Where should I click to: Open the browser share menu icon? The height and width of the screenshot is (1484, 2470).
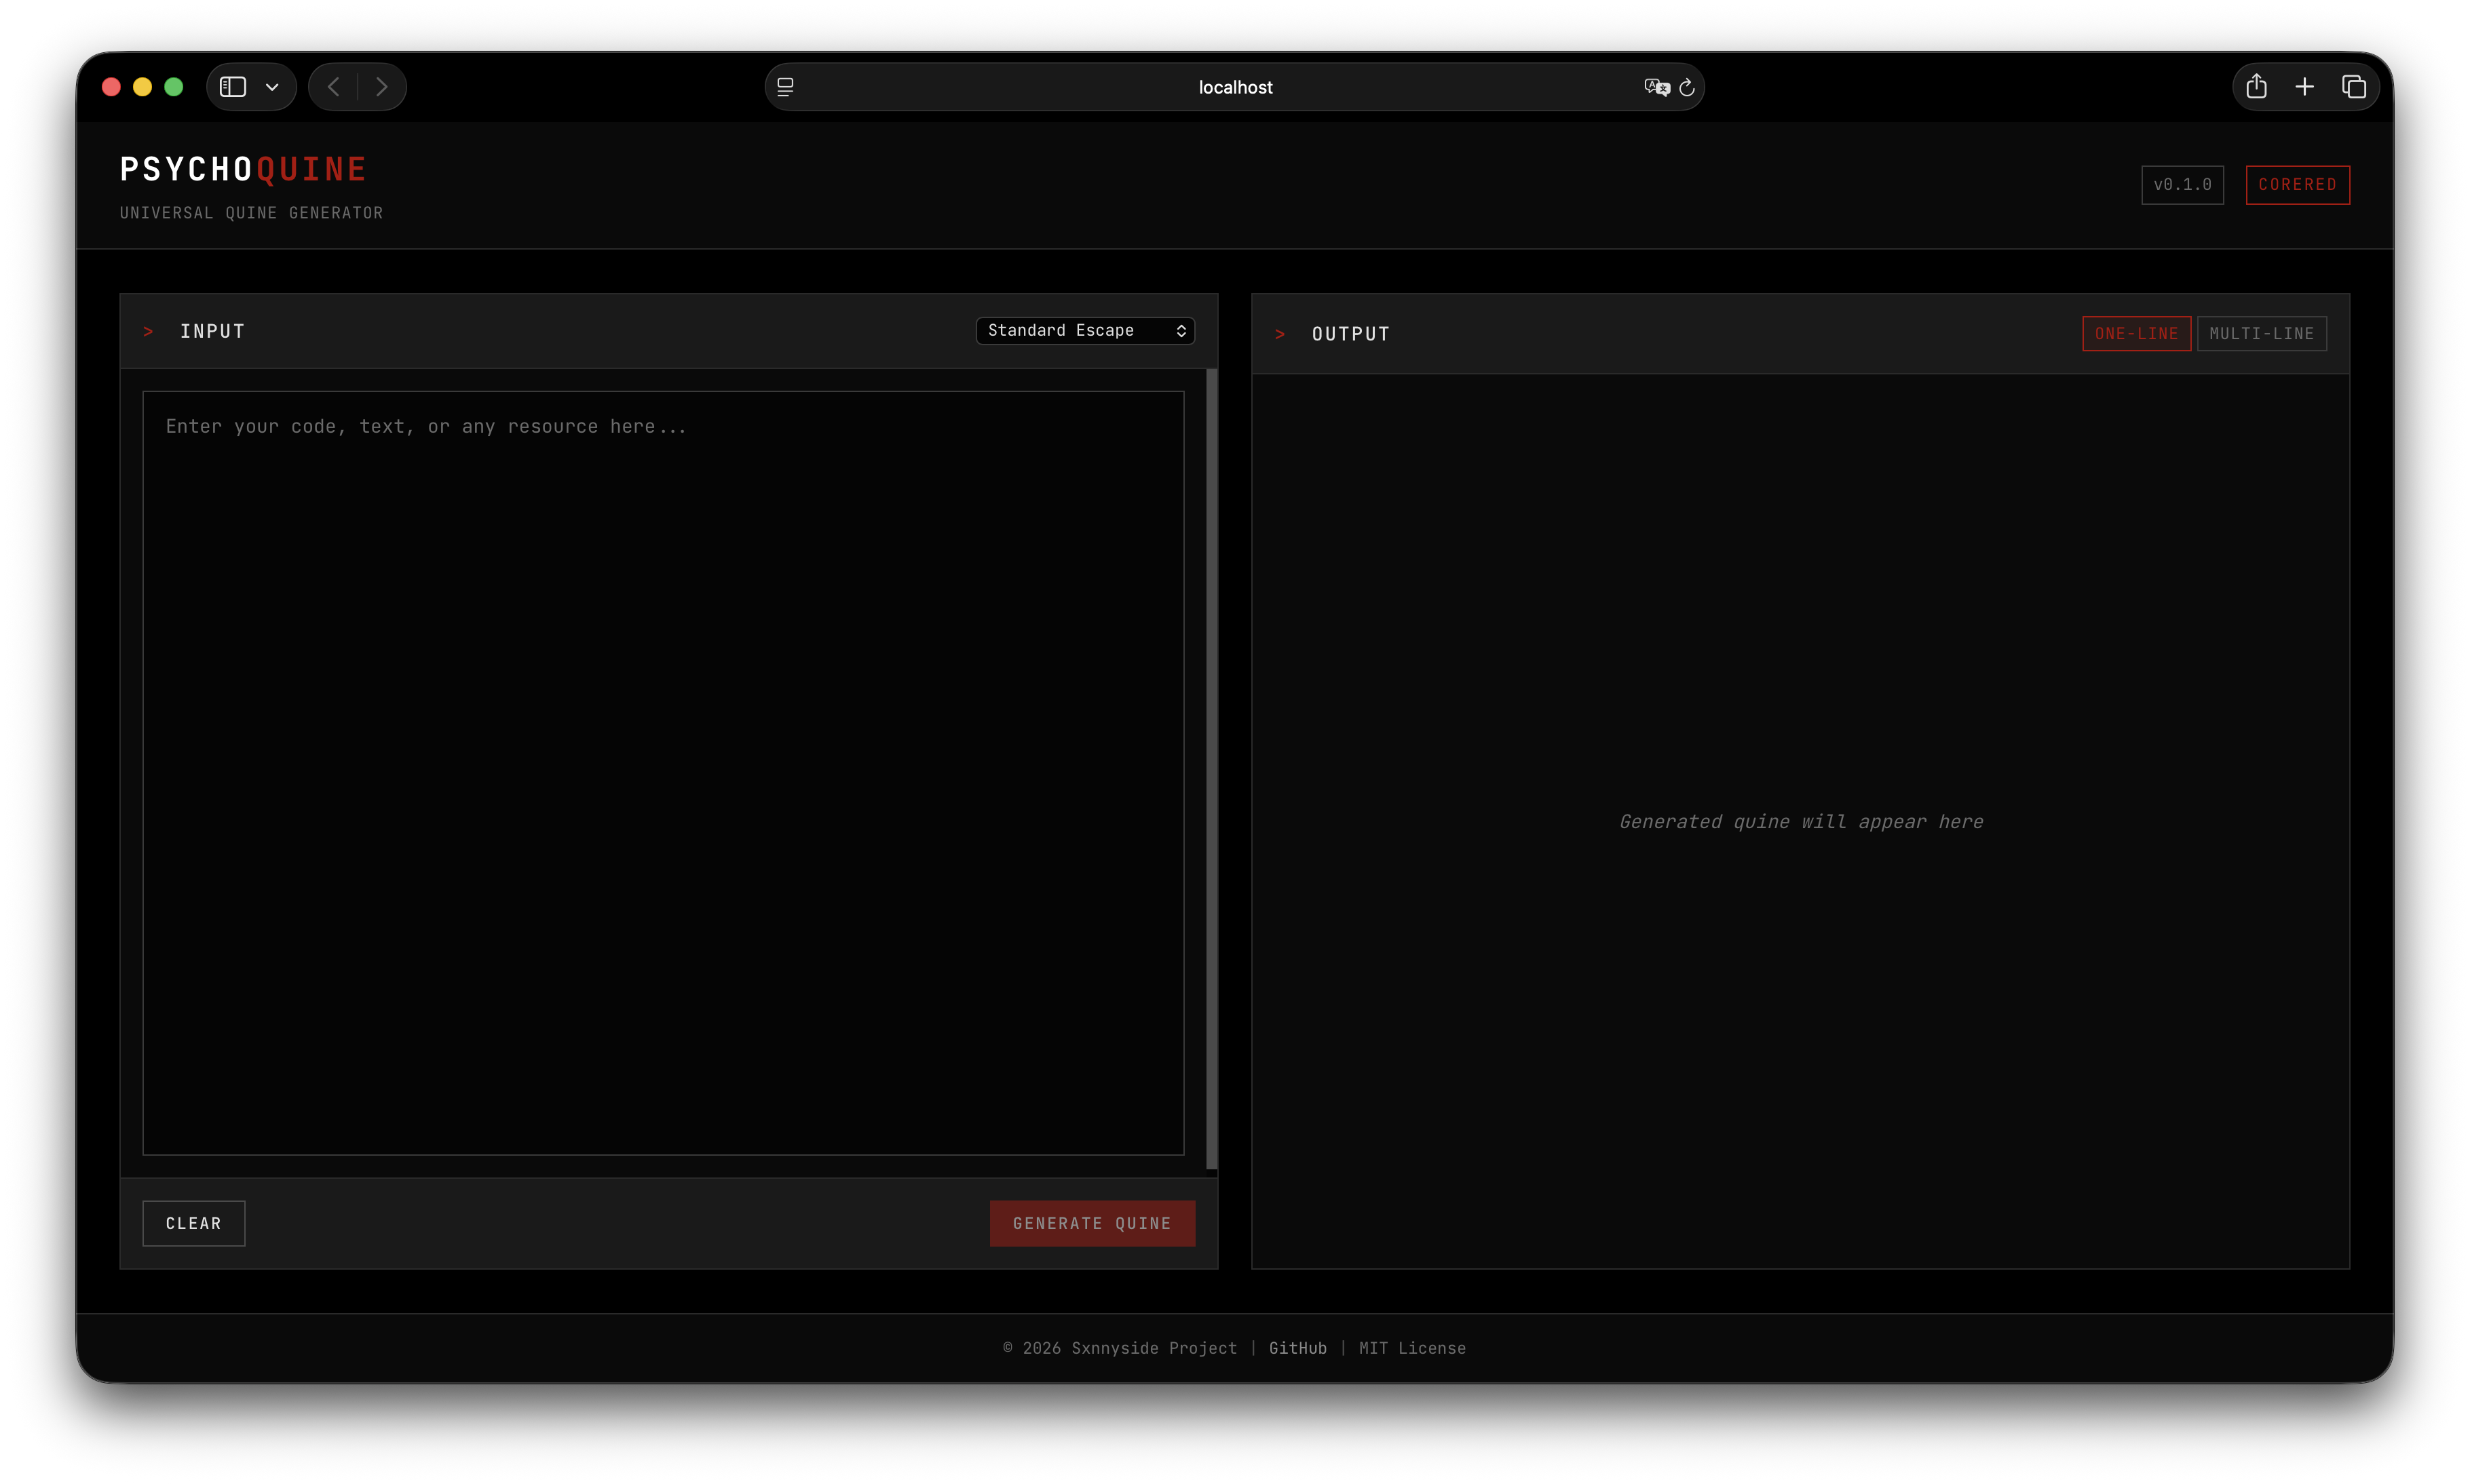[2256, 87]
